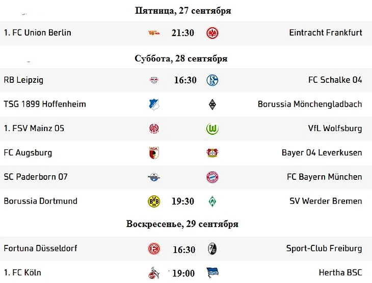Click the 19:30 Dortmund match time
The height and width of the screenshot is (283, 372).
point(182,201)
